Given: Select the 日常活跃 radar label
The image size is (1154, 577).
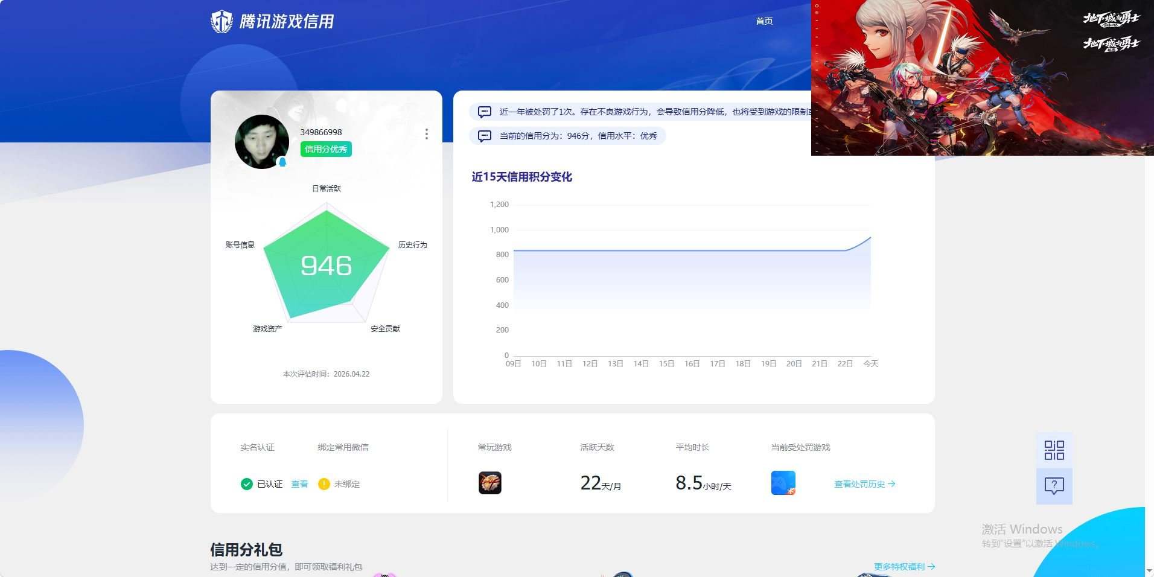Looking at the screenshot, I should tap(327, 188).
